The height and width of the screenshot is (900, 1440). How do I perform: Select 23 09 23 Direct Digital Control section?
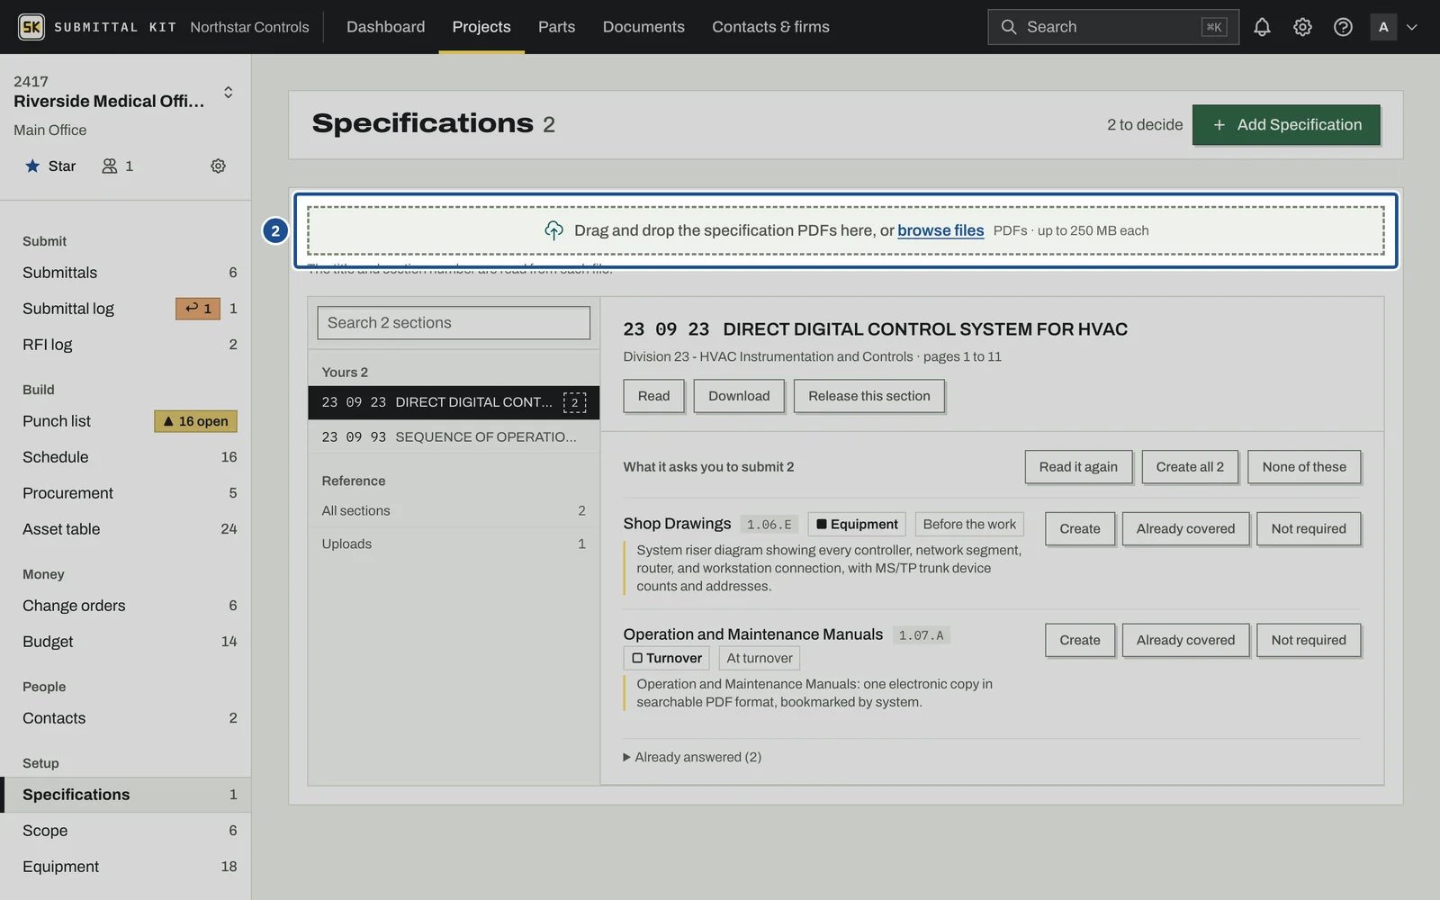[454, 402]
